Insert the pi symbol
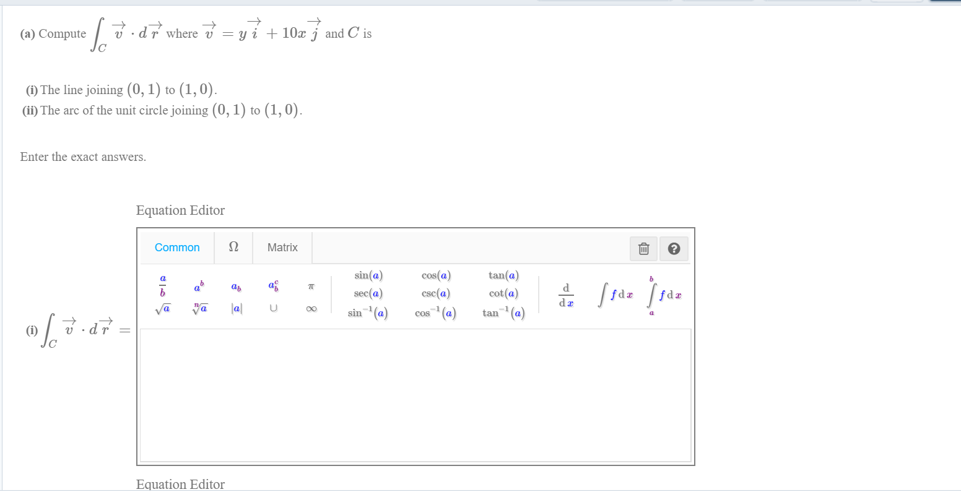 pyautogui.click(x=311, y=287)
